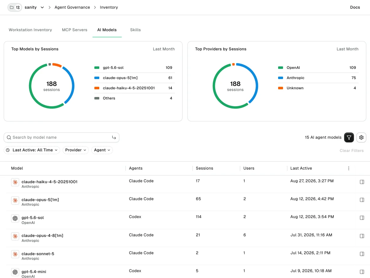Click the search submit arrow icon

pyautogui.click(x=114, y=137)
